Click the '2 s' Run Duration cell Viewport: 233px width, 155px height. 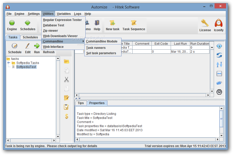[x=200, y=51]
